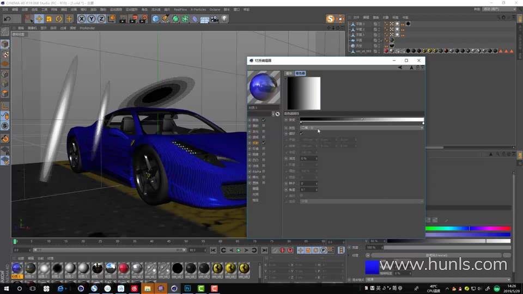This screenshot has height=294, width=523.
Task: Click the blue color swatch in attributes panel
Action: click(372, 267)
